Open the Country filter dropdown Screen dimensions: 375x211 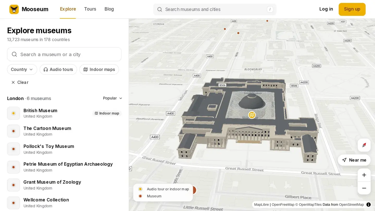click(22, 70)
